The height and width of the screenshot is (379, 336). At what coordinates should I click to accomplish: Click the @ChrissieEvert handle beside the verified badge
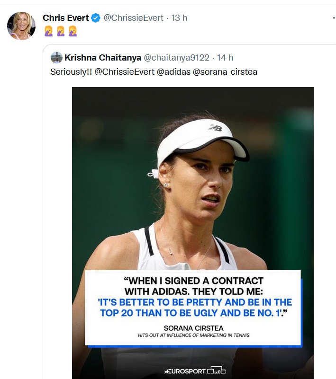[133, 18]
